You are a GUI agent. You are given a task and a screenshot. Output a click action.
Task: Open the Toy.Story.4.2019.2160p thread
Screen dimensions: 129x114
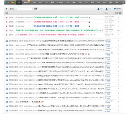pos(71,97)
